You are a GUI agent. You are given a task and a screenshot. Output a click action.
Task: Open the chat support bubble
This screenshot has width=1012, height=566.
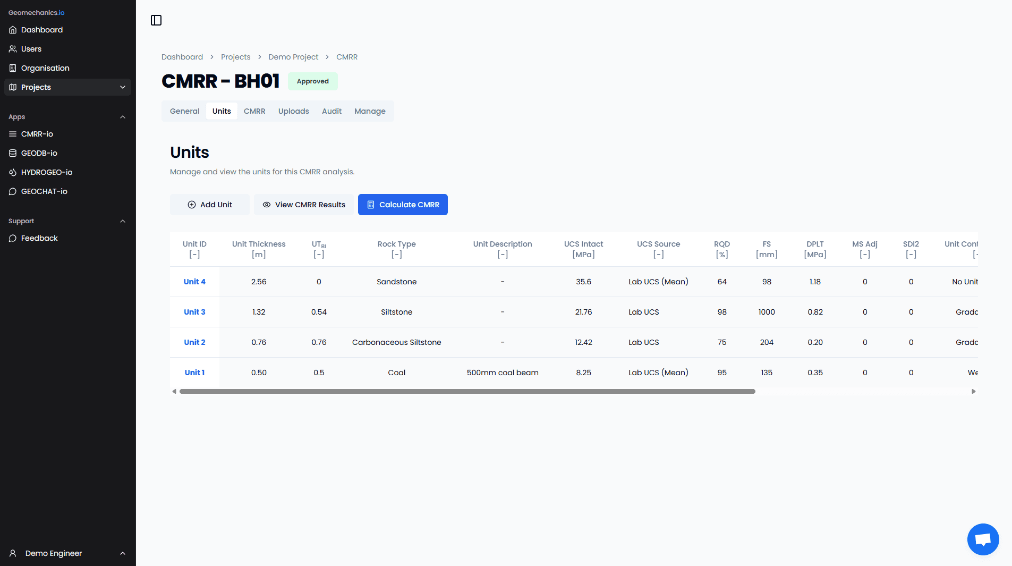(982, 539)
